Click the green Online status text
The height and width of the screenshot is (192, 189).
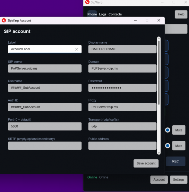pyautogui.click(x=92, y=177)
